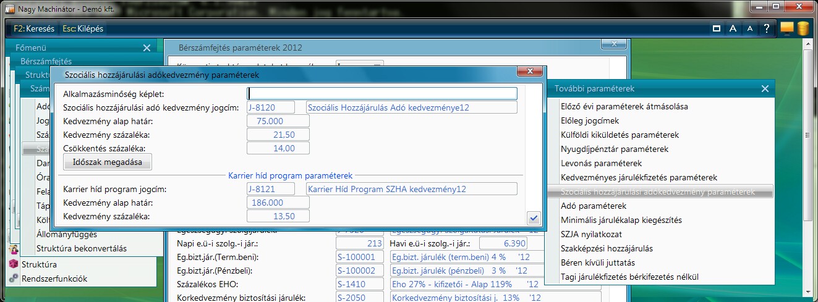This screenshot has height=302, width=818.
Task: Click the fullscreen window icon in top toolbar
Action: pos(717,28)
